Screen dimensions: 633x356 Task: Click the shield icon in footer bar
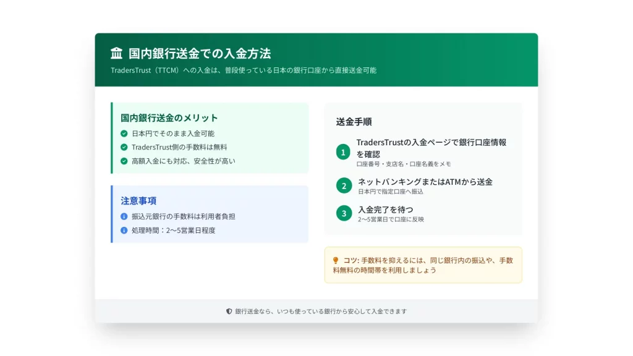pos(229,311)
